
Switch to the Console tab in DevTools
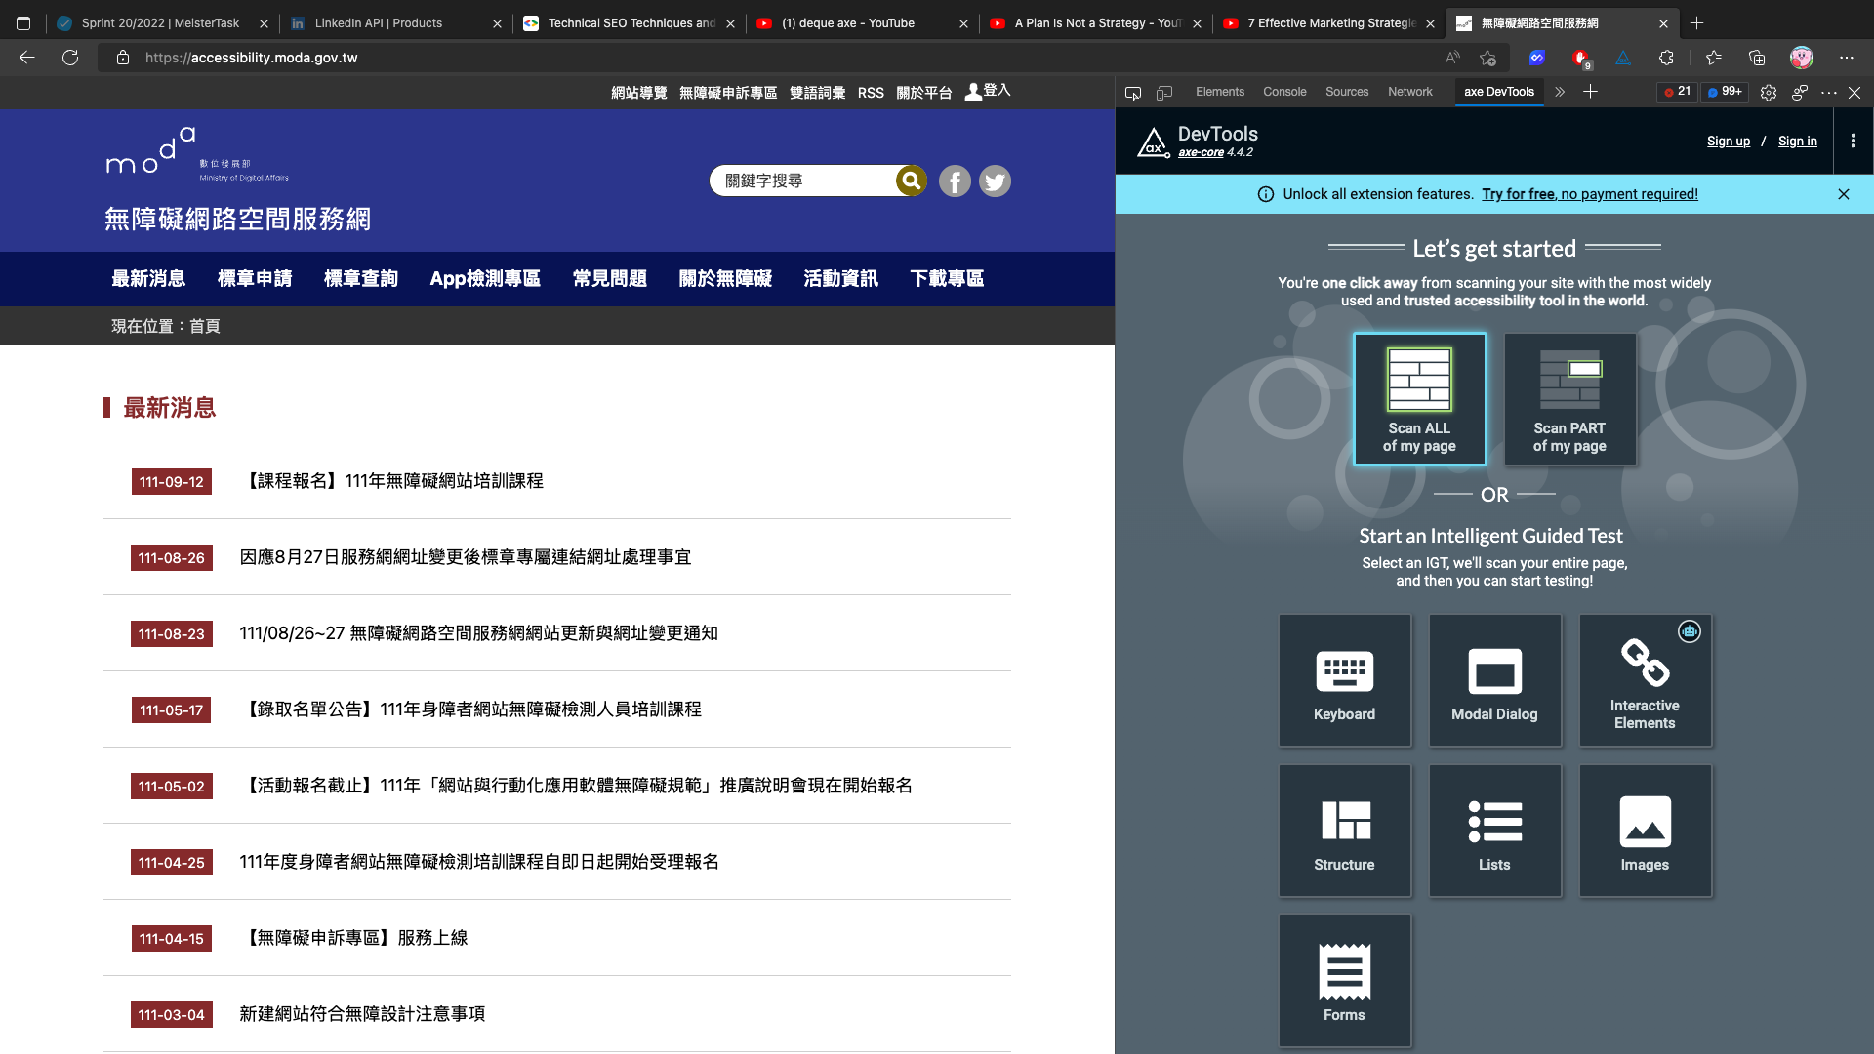1283,92
